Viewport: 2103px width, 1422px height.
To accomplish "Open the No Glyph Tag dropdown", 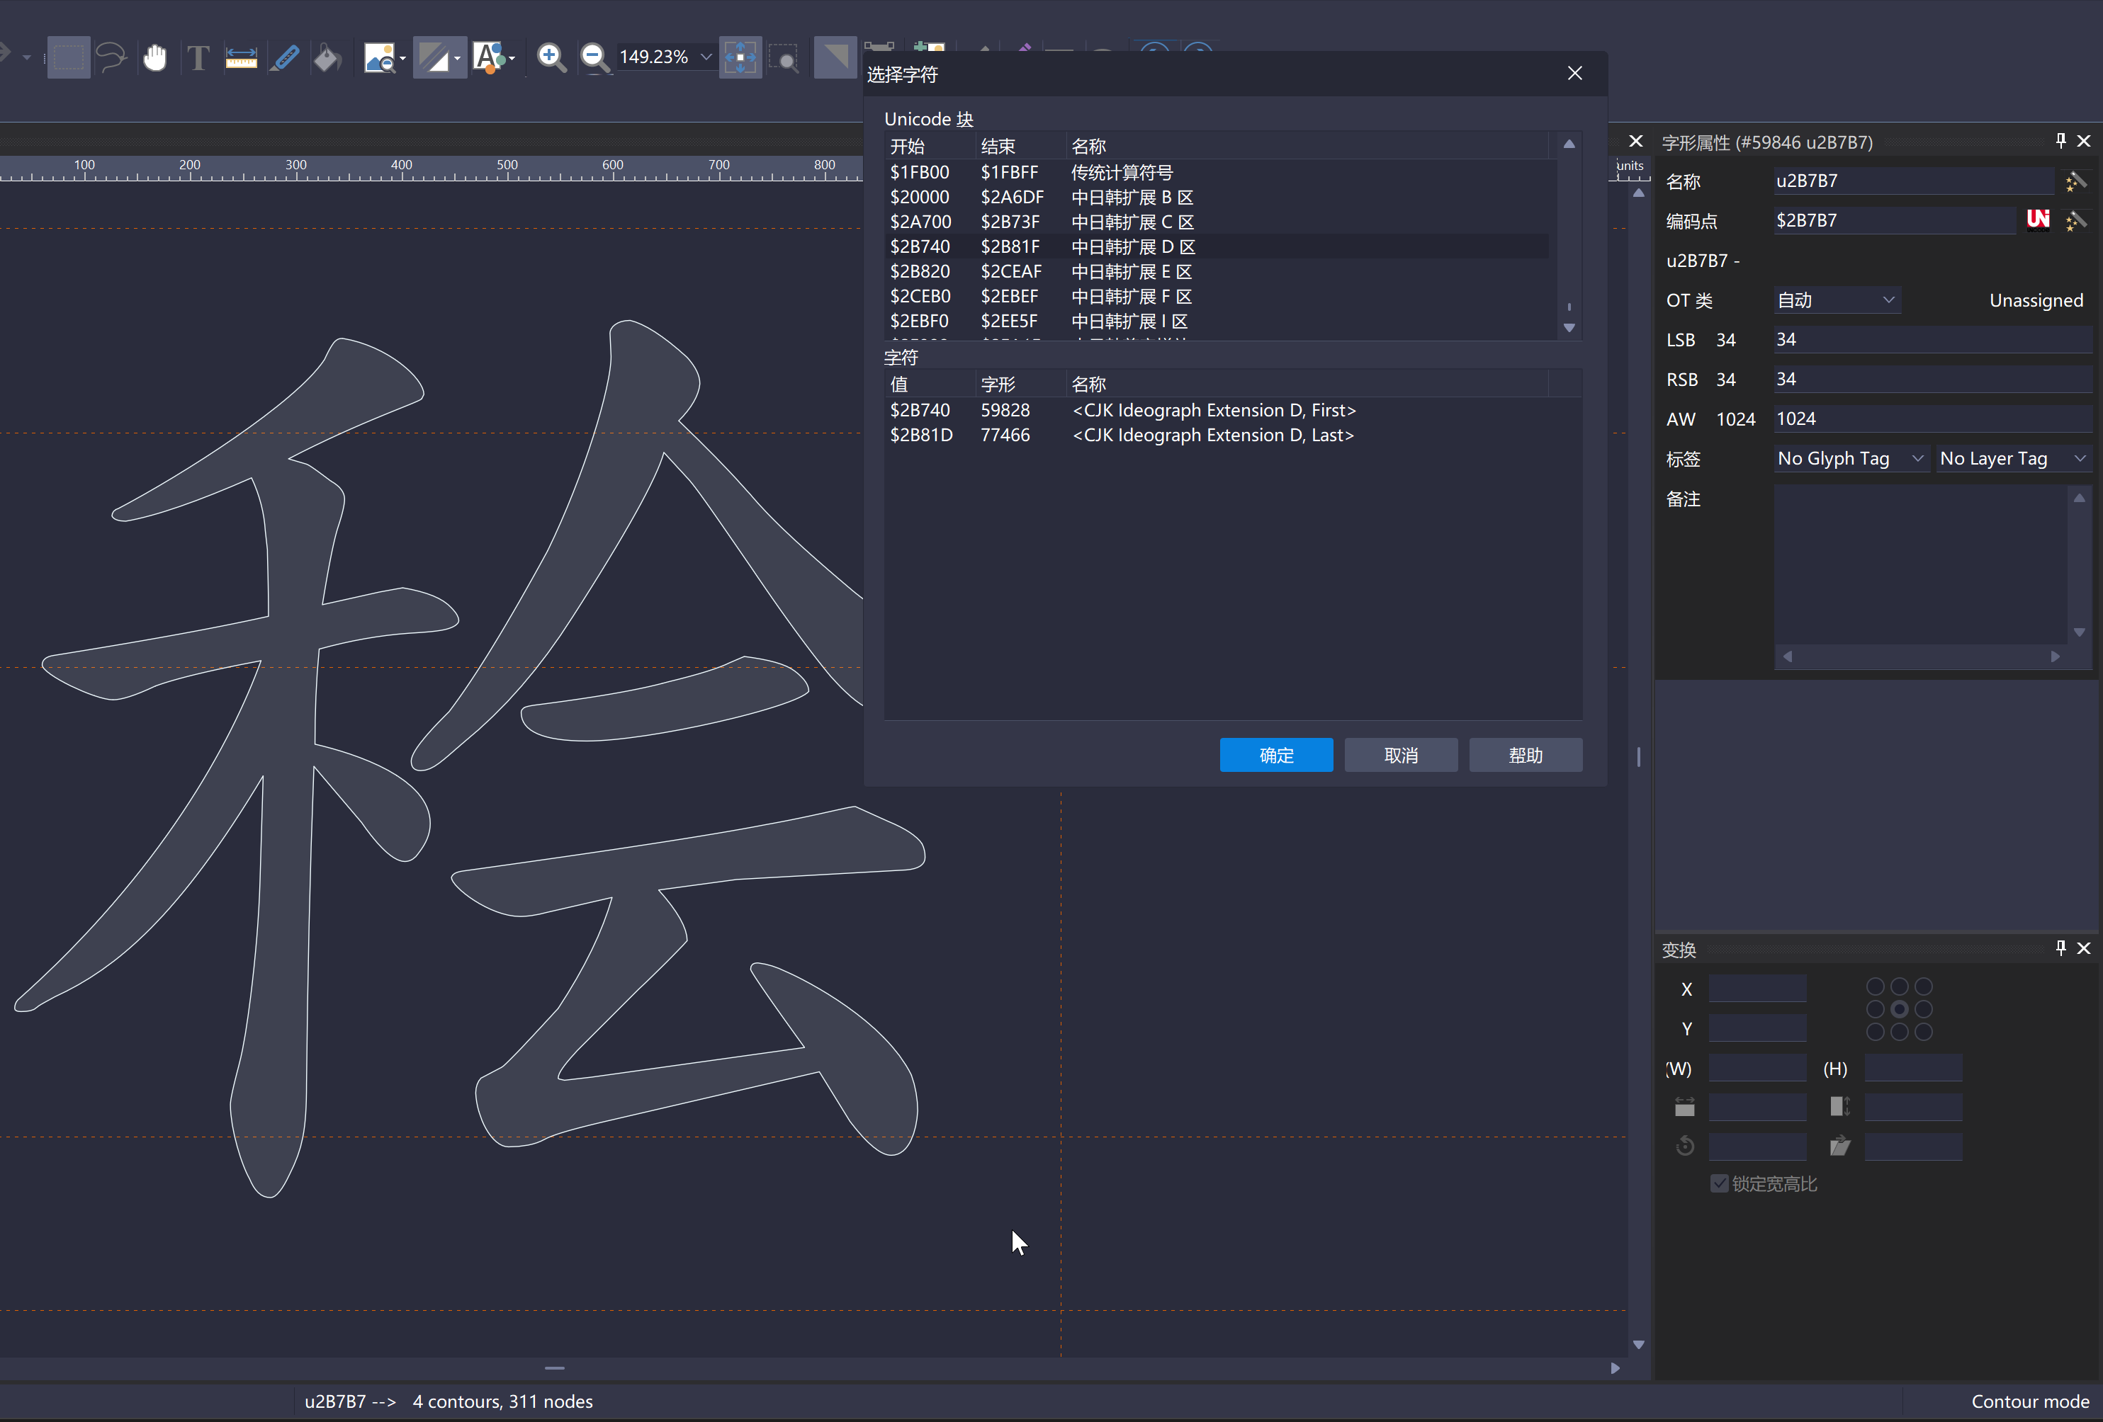I will tap(1849, 459).
